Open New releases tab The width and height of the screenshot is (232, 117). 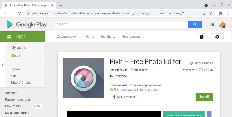(x=131, y=37)
